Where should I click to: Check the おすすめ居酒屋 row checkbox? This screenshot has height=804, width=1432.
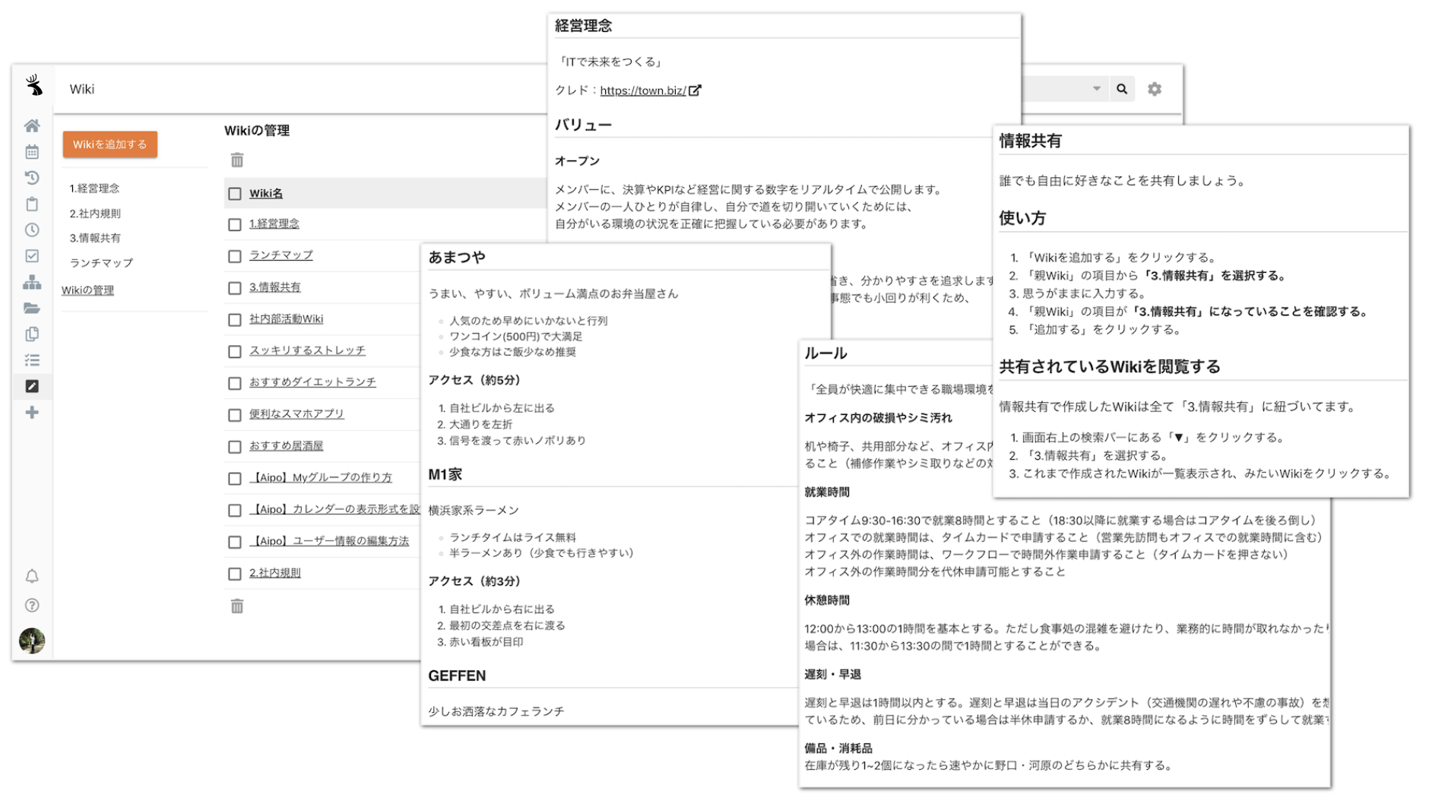click(x=235, y=447)
